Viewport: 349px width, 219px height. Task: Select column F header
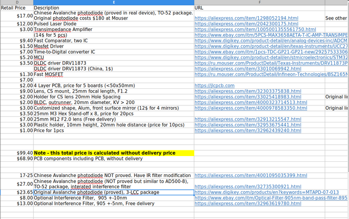pyautogui.click(x=260, y=2)
